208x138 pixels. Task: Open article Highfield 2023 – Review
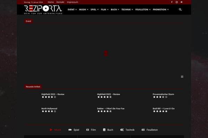[53, 94]
